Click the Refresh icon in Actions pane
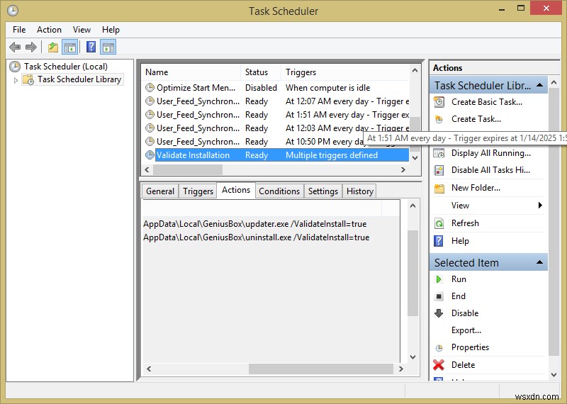567x404 pixels. click(x=439, y=223)
